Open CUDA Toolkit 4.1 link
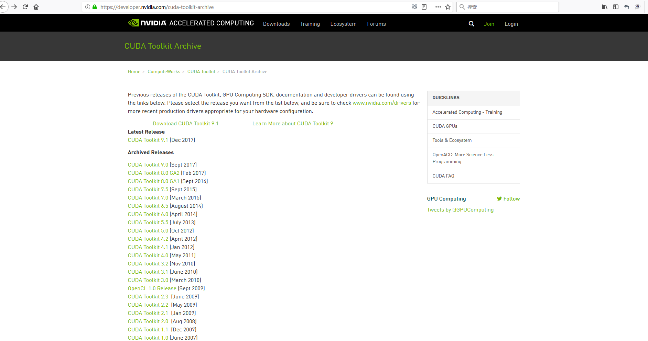 (x=148, y=247)
